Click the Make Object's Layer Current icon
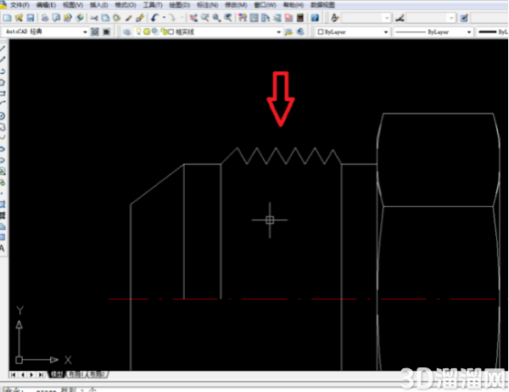Screen dimensions: 509x392 pyautogui.click(x=288, y=32)
